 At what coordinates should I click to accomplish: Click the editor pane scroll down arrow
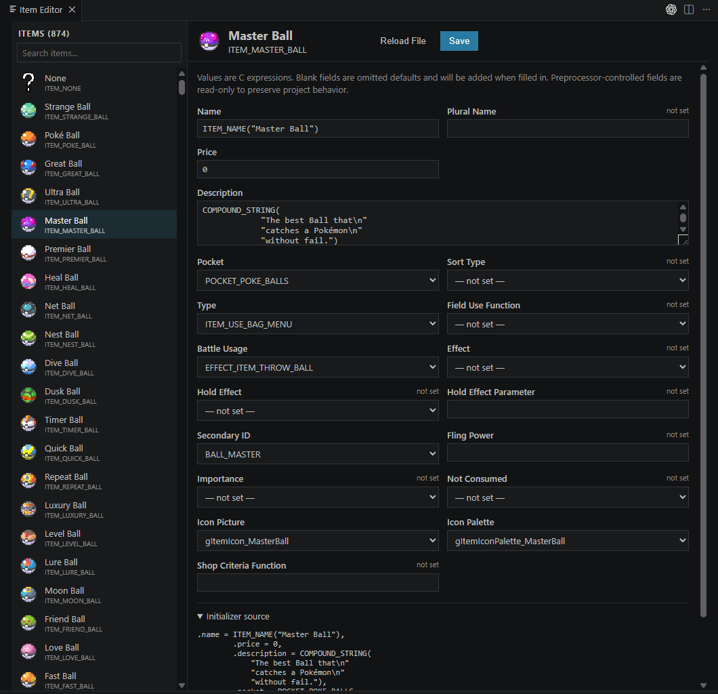tap(703, 686)
